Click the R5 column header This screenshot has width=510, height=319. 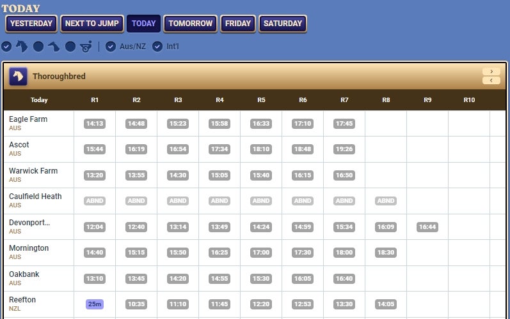tap(261, 100)
